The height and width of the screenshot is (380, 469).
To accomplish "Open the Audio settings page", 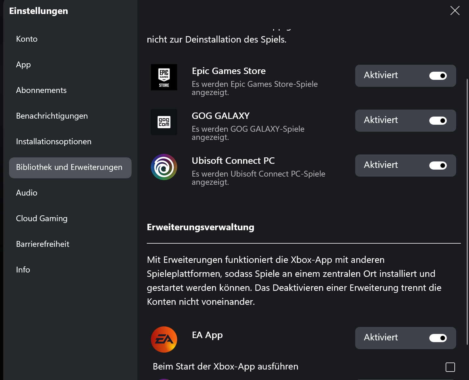I will tap(27, 193).
